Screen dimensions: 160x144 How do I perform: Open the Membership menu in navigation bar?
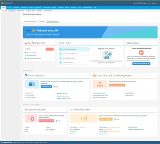click(x=24, y=8)
